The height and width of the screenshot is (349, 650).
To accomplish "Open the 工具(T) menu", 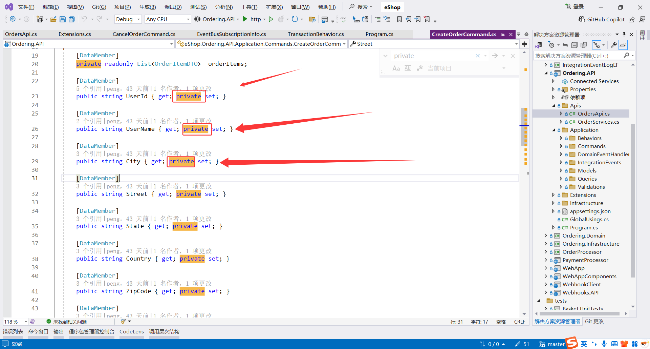I will [249, 7].
